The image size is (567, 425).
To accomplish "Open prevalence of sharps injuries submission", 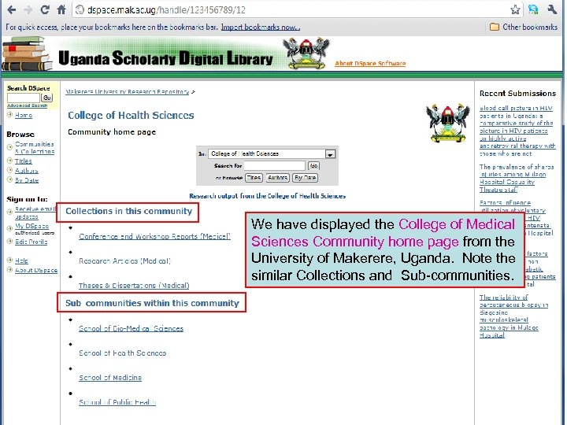I will (517, 178).
